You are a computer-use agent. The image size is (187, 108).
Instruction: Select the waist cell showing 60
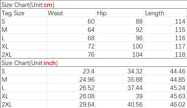pos(71,21)
